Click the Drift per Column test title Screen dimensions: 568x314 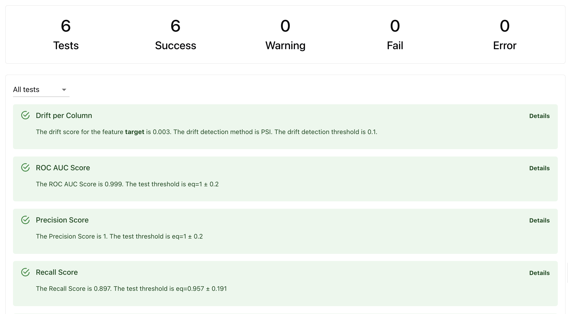coord(64,115)
